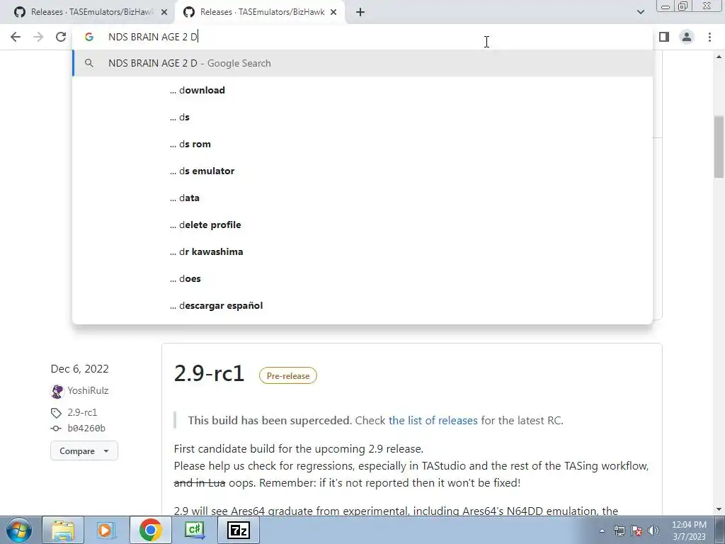Choose the 'dr kawashima' suggestion
Screen dimensions: 725x544
pyautogui.click(x=363, y=251)
